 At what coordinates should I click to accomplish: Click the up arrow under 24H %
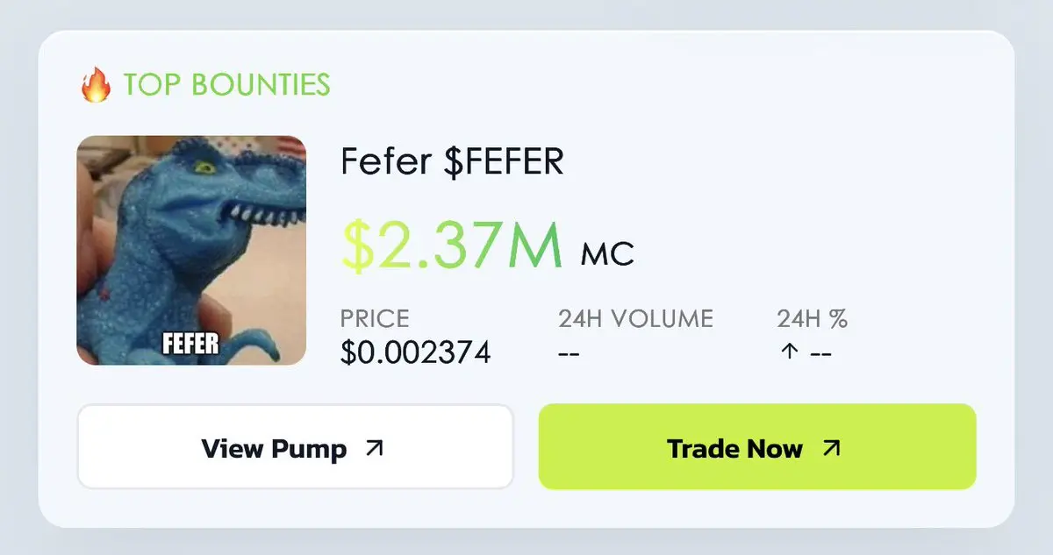tap(788, 352)
